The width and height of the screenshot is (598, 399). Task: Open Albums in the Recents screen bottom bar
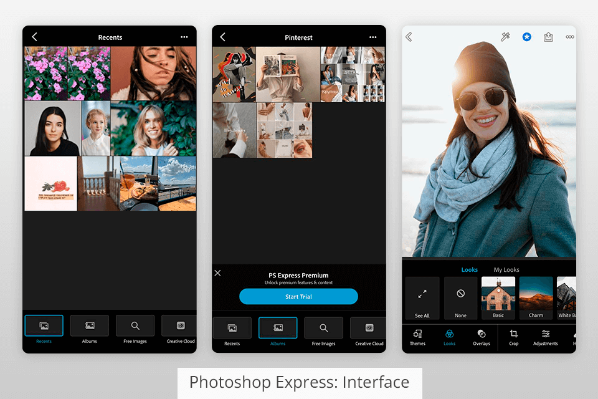pyautogui.click(x=90, y=330)
